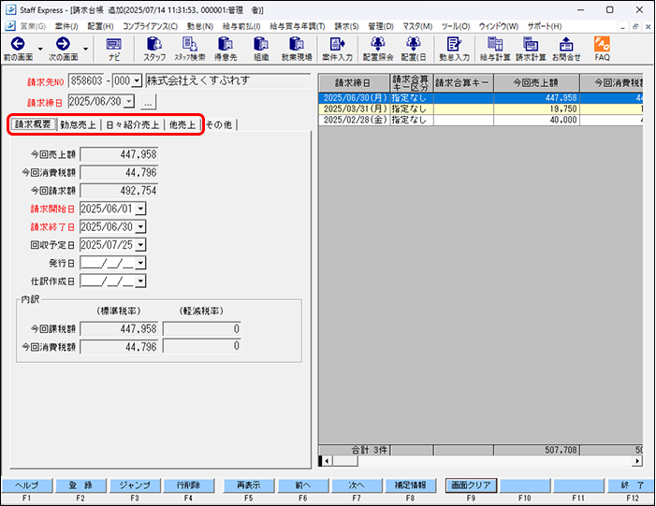Open the お問合せ toolbar icon
Viewport: 656px width, 506px height.
coord(566,49)
